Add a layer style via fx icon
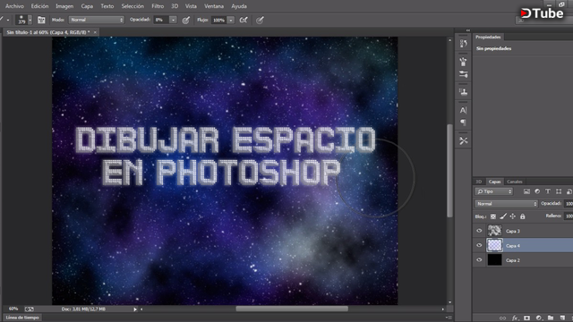This screenshot has width=573, height=322. [515, 318]
